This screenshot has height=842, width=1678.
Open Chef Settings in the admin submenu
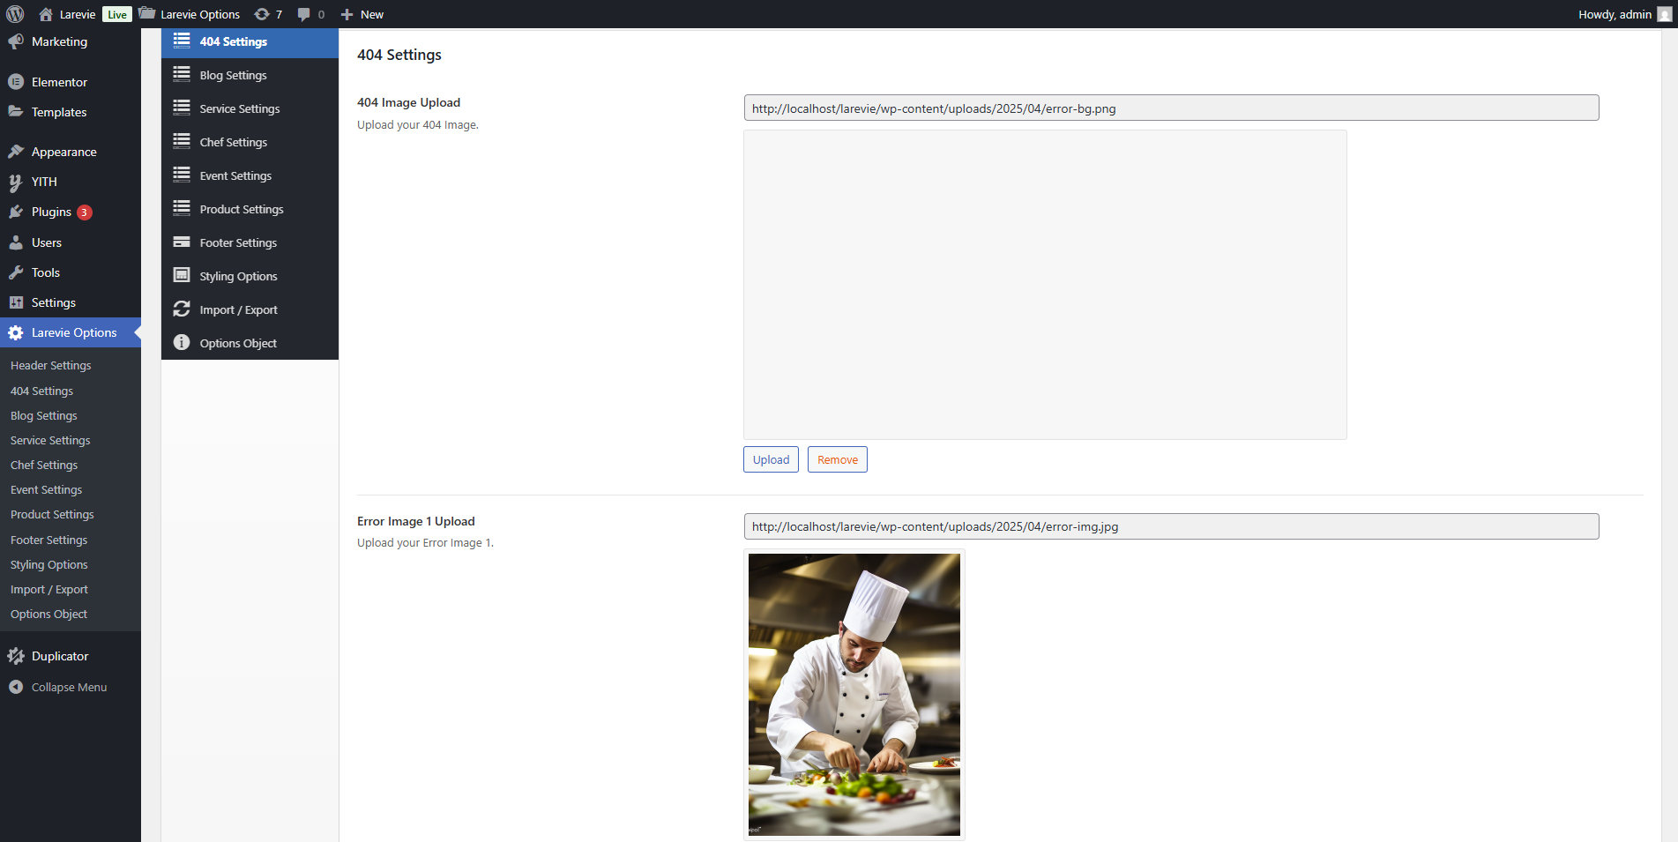[x=44, y=465]
